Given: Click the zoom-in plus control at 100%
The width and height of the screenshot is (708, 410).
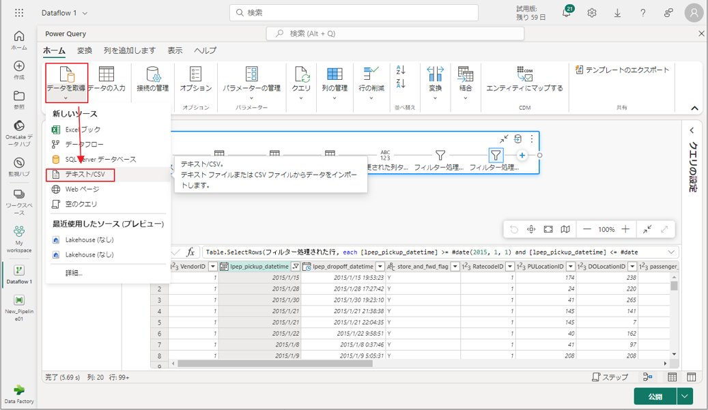Looking at the screenshot, I should pos(625,229).
